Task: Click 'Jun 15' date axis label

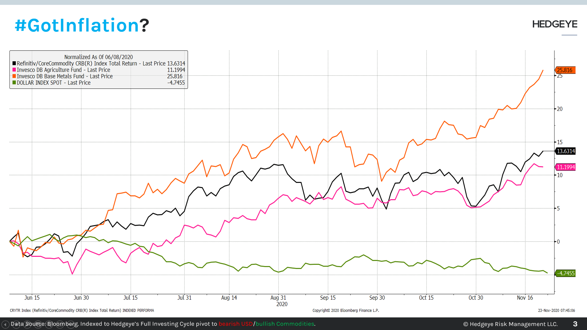Action: coord(32,298)
